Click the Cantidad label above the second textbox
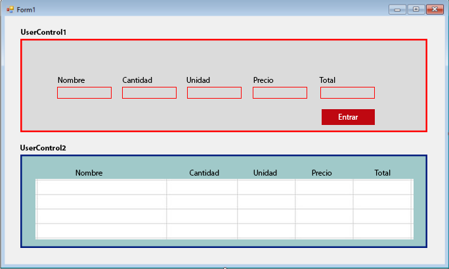The width and height of the screenshot is (449, 269). 137,80
